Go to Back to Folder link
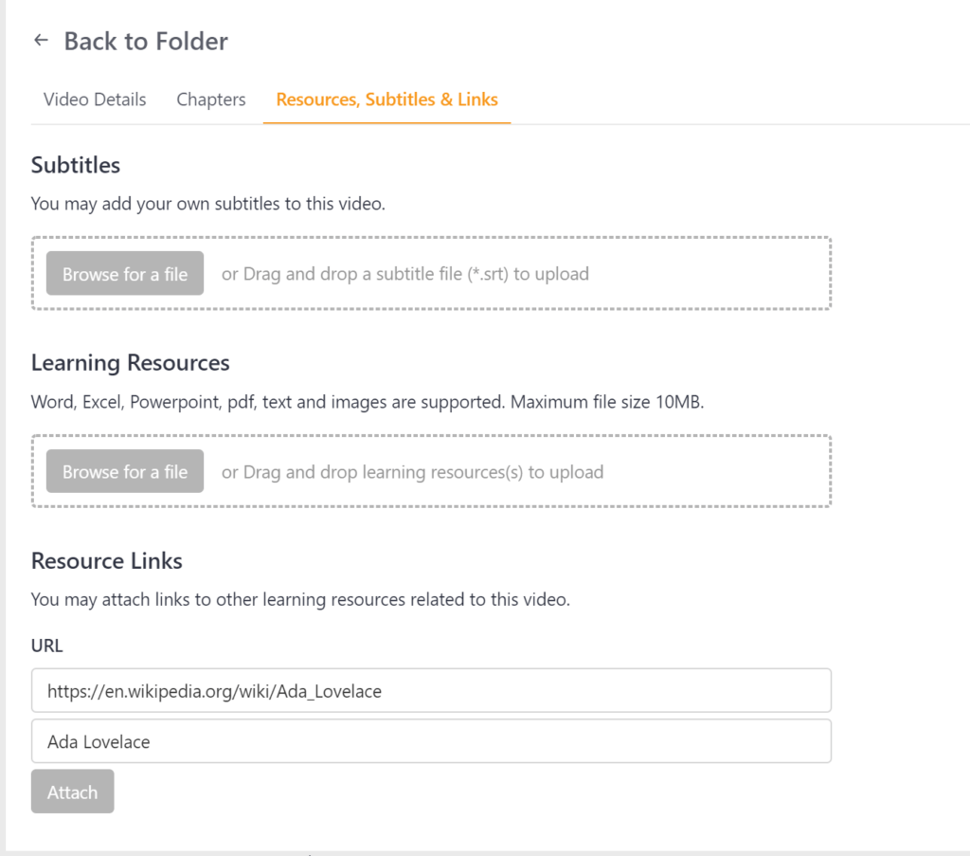This screenshot has height=856, width=970. 145,42
